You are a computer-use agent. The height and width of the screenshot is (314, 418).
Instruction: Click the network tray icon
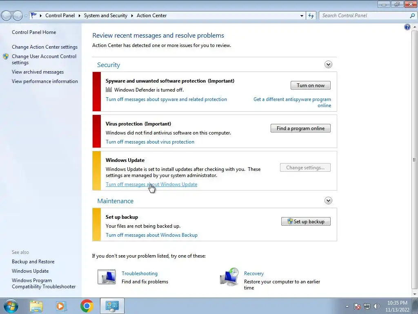pos(367,306)
